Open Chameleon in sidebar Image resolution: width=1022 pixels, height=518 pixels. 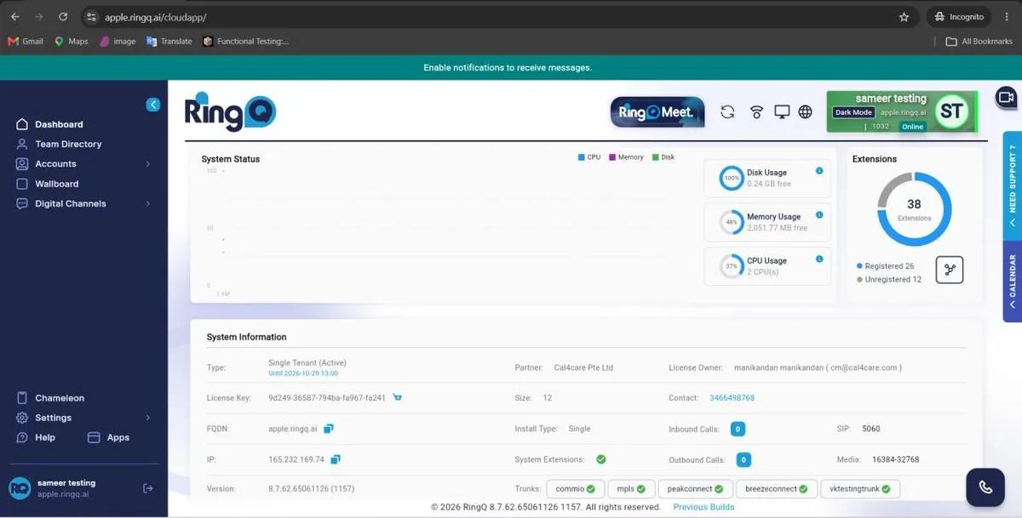tap(60, 398)
